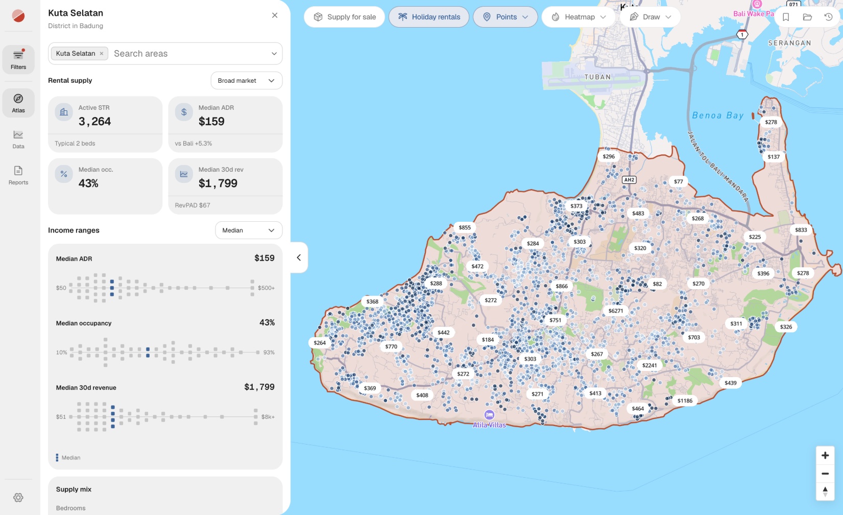Open the Heatmap dropdown
The width and height of the screenshot is (843, 515).
(x=579, y=17)
